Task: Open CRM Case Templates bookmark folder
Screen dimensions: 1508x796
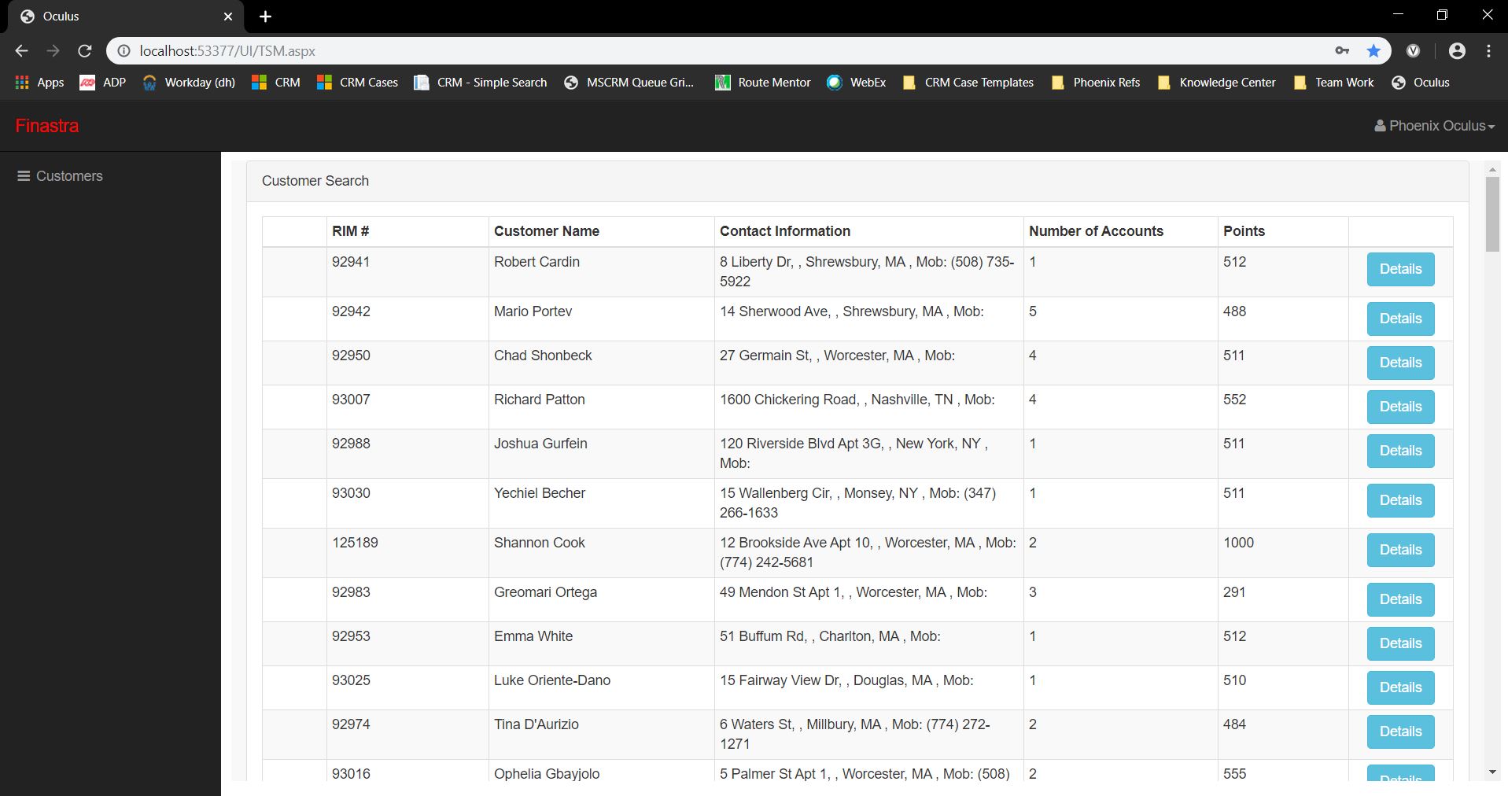Action: pyautogui.click(x=968, y=83)
